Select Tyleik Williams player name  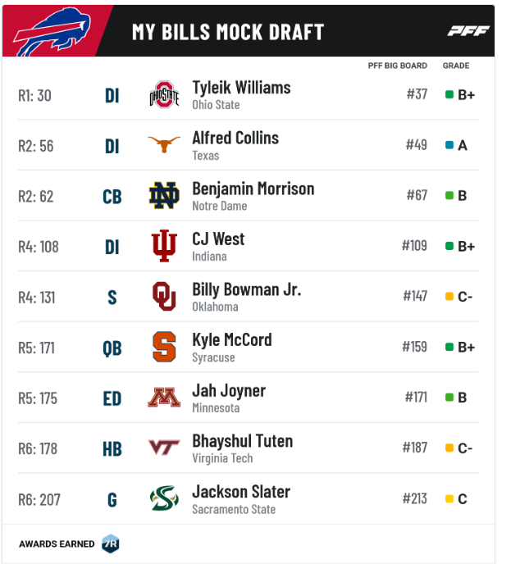coord(241,88)
